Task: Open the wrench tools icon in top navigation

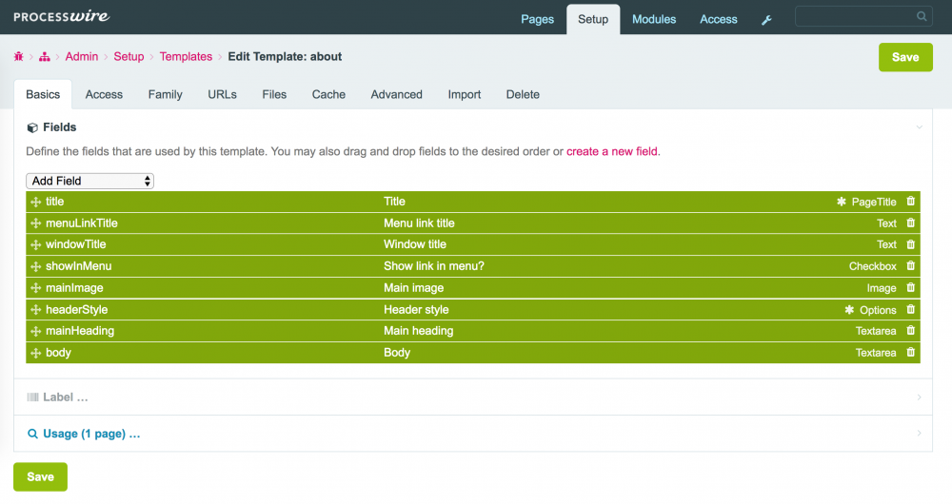Action: [766, 20]
